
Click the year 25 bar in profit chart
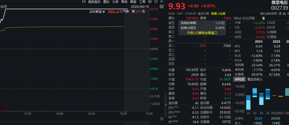[268, 94]
